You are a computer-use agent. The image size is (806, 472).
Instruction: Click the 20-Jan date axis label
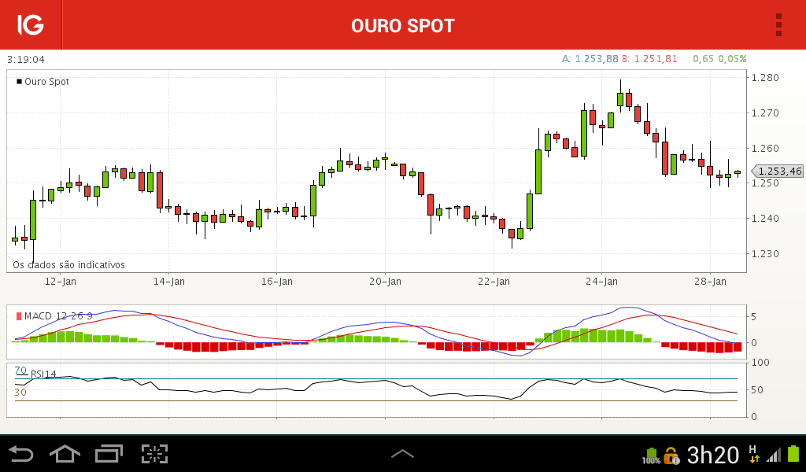[386, 282]
